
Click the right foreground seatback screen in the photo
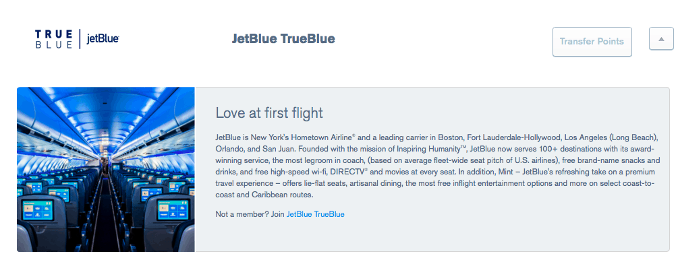click(x=173, y=209)
